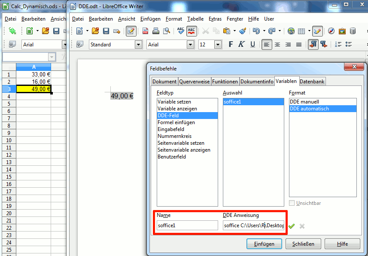Open the paragraph style Standard dropdown
368x256 pixels.
pos(138,45)
